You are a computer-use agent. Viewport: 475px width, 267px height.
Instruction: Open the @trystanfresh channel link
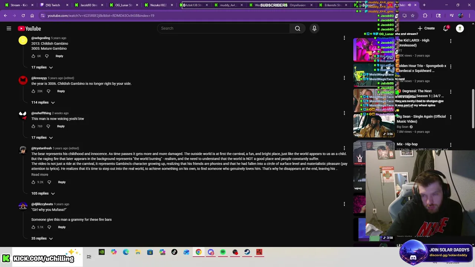pyautogui.click(x=42, y=148)
